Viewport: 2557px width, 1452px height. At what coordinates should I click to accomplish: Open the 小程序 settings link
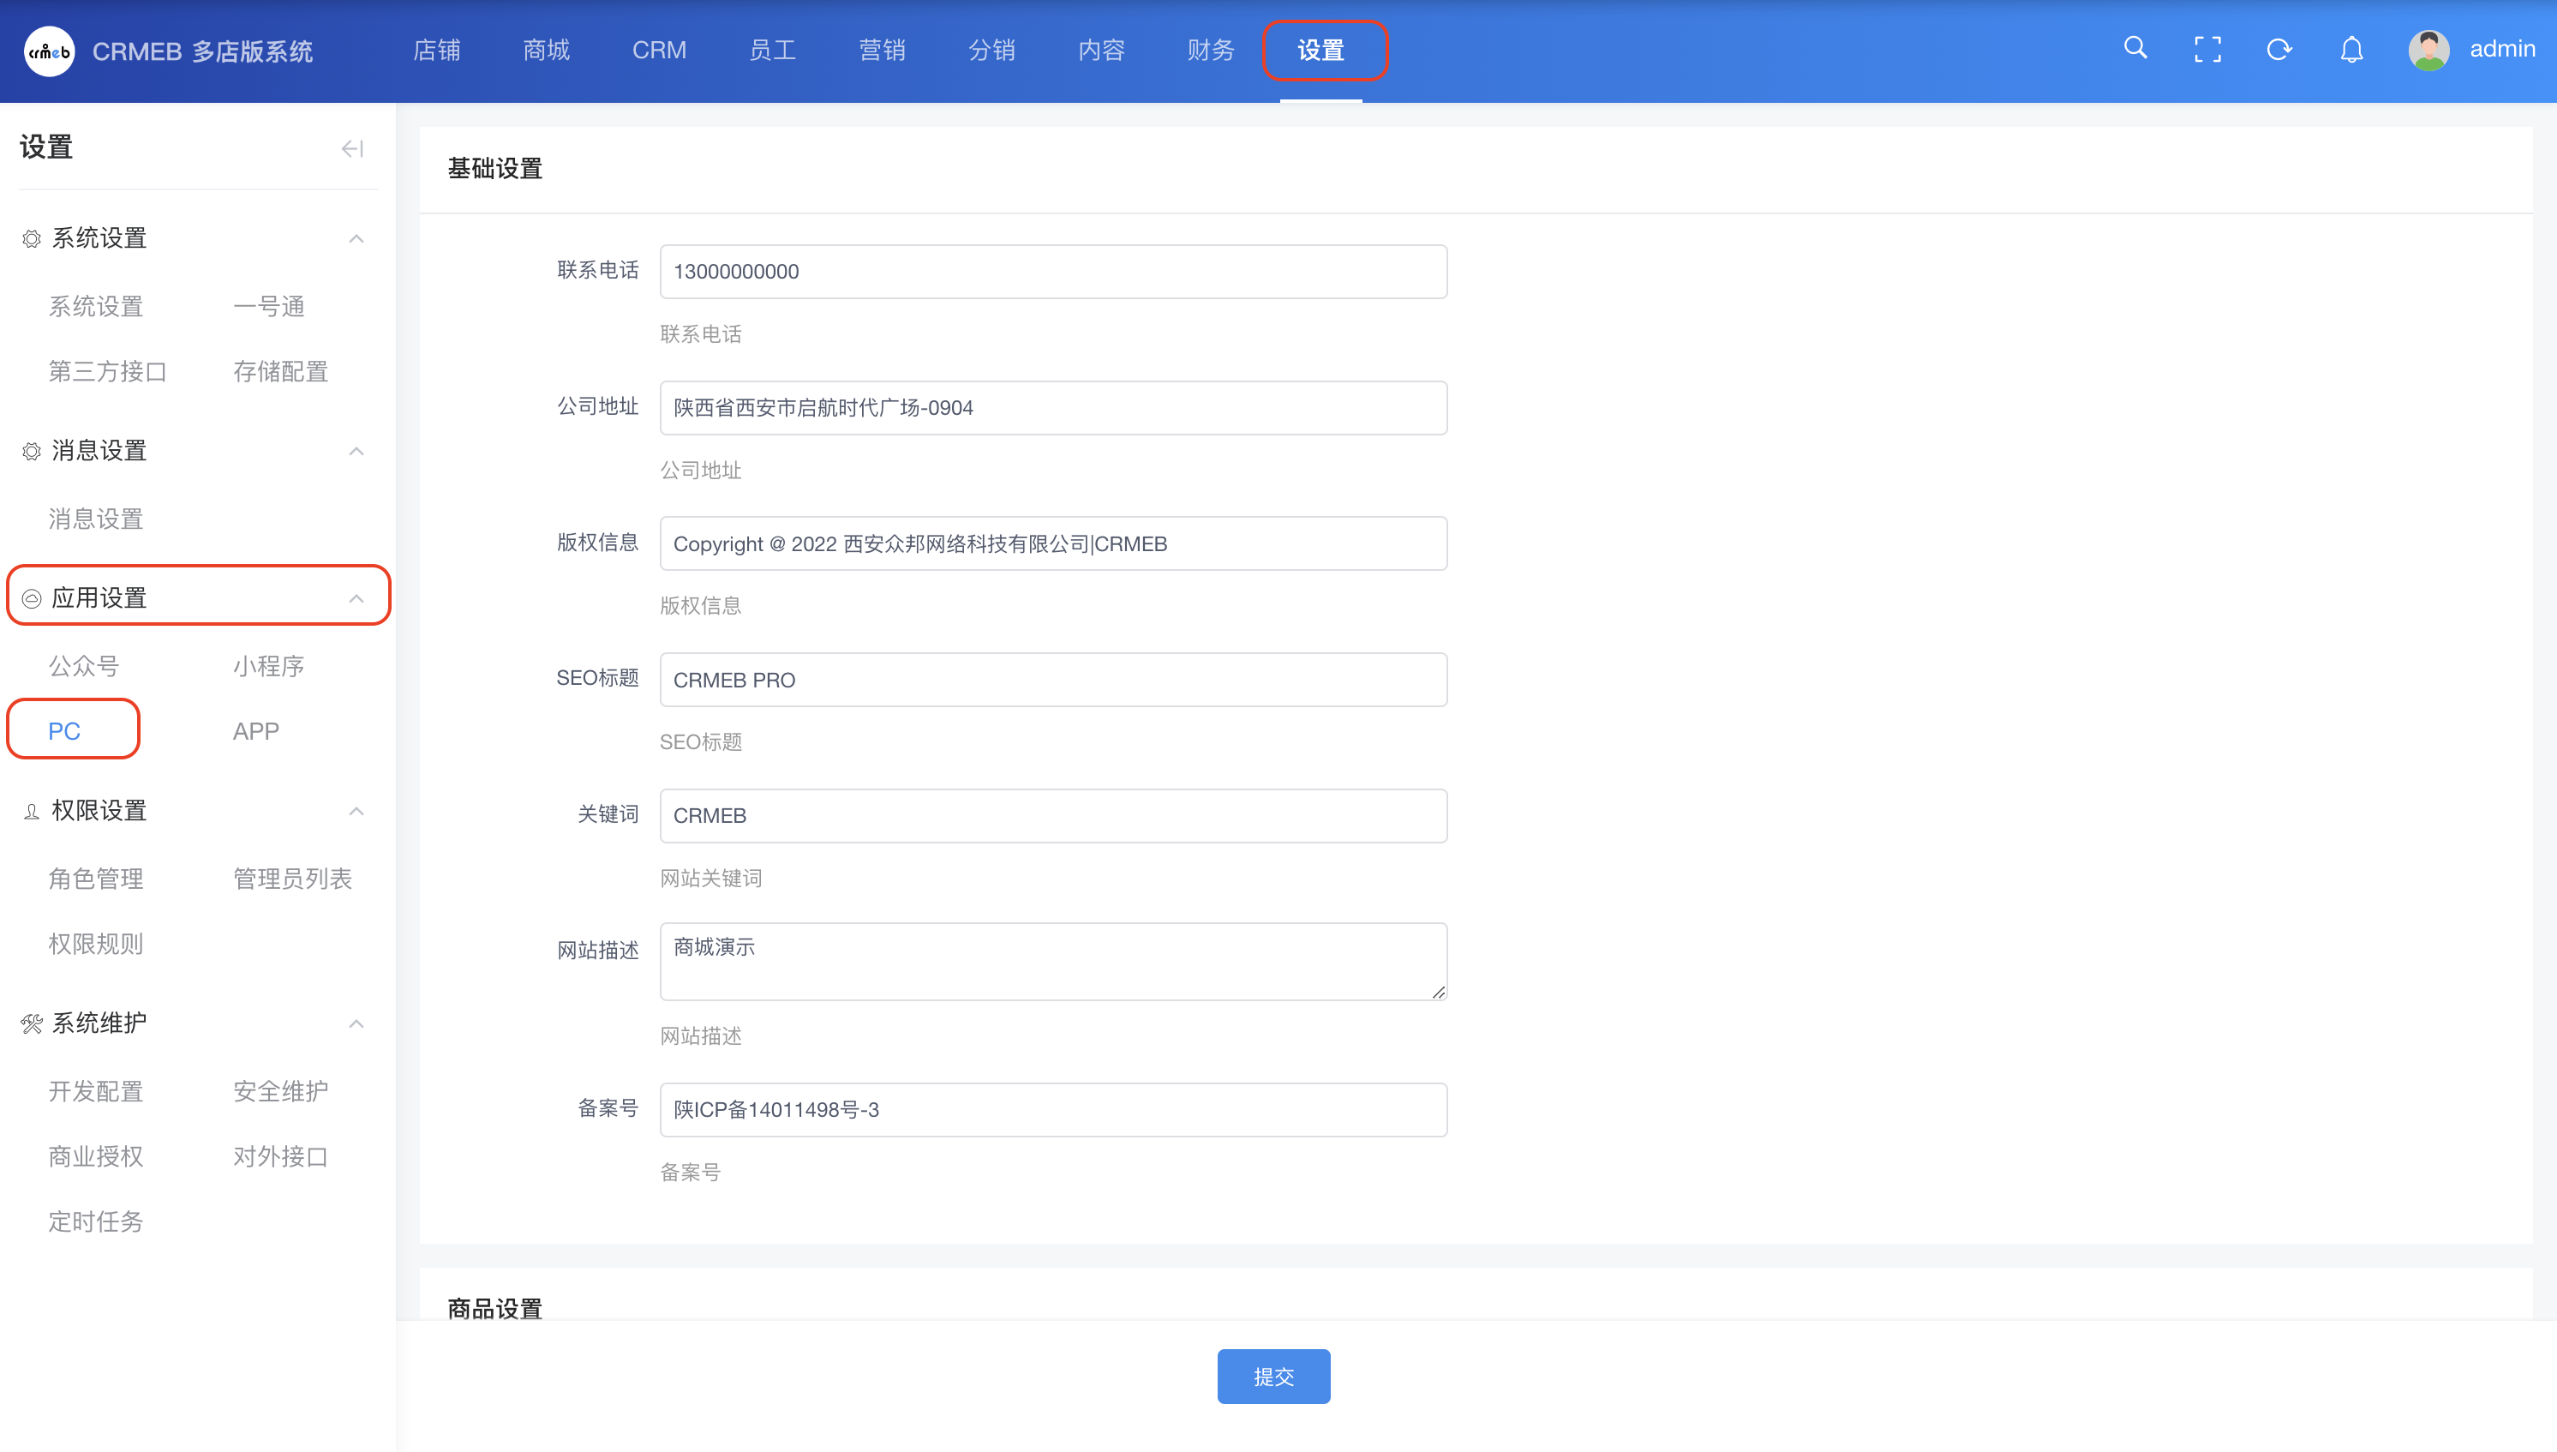tap(268, 665)
